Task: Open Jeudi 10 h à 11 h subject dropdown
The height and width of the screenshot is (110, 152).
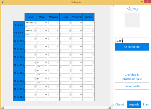Action: pyautogui.click(x=65, y=39)
